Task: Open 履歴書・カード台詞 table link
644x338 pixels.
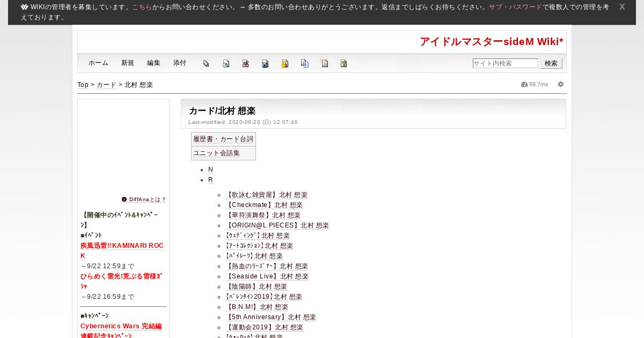Action: [x=223, y=139]
